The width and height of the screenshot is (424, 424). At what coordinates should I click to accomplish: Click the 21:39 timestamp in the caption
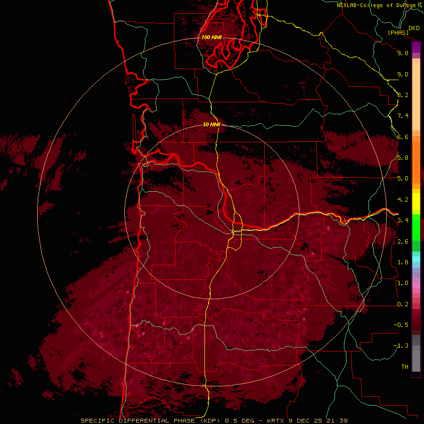(337, 421)
